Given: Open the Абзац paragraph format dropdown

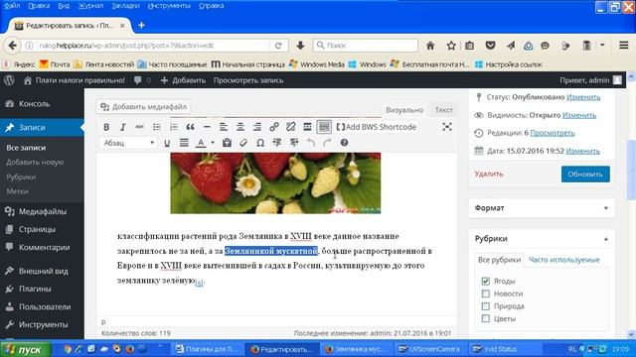Looking at the screenshot, I should click(128, 143).
